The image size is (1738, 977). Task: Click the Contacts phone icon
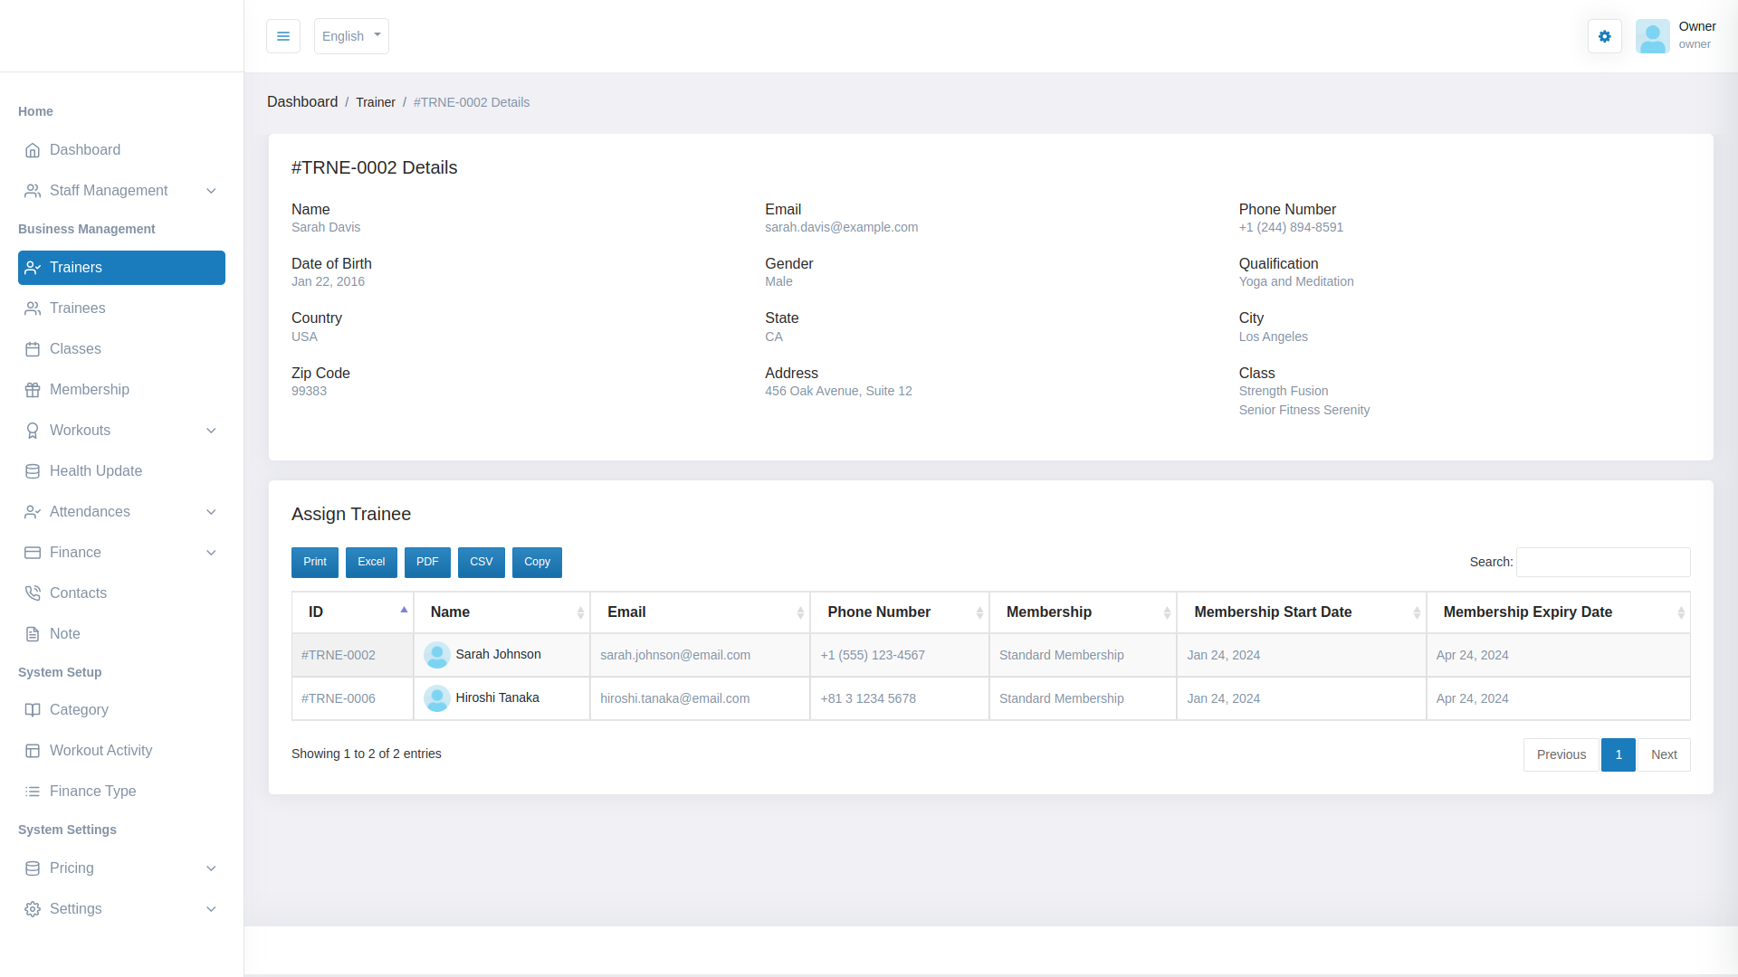[x=33, y=593]
